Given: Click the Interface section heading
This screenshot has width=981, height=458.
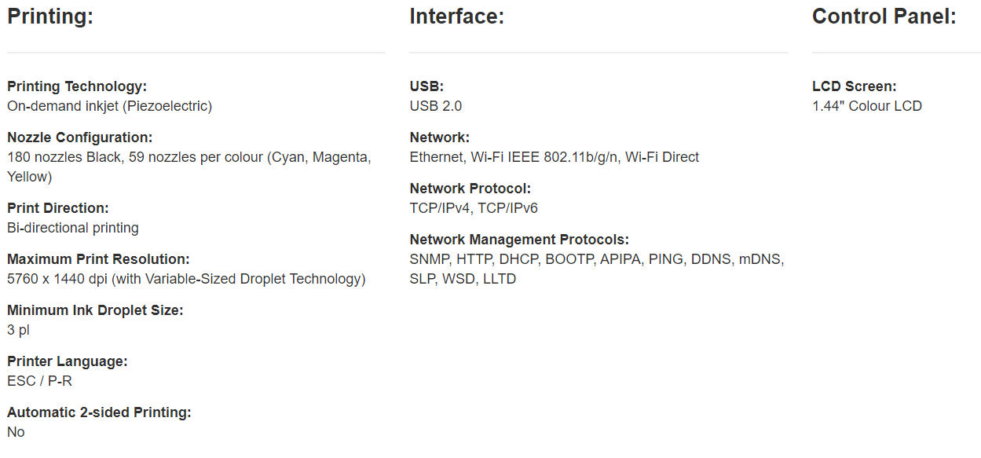Looking at the screenshot, I should click(x=456, y=16).
